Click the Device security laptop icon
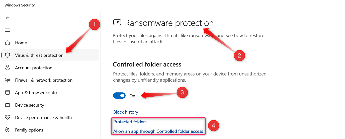Image resolution: width=345 pixels, height=139 pixels. coord(8,105)
